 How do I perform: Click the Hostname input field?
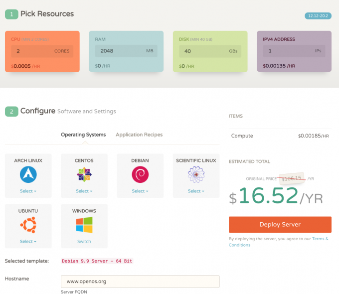tap(140, 282)
